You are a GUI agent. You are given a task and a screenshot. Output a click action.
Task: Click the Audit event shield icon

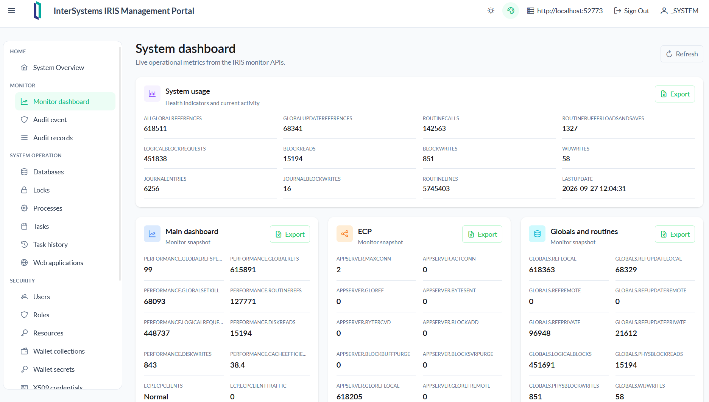point(24,120)
